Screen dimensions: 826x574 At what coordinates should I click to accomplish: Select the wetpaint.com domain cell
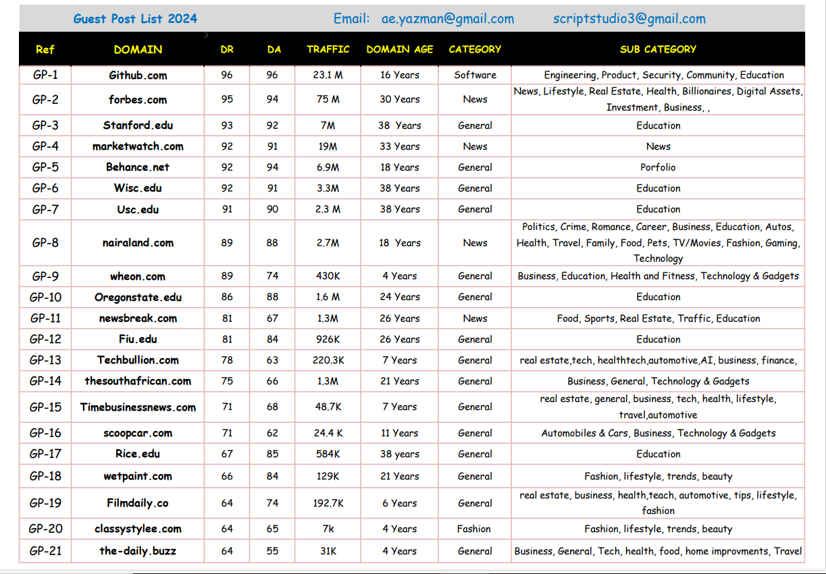pyautogui.click(x=138, y=476)
